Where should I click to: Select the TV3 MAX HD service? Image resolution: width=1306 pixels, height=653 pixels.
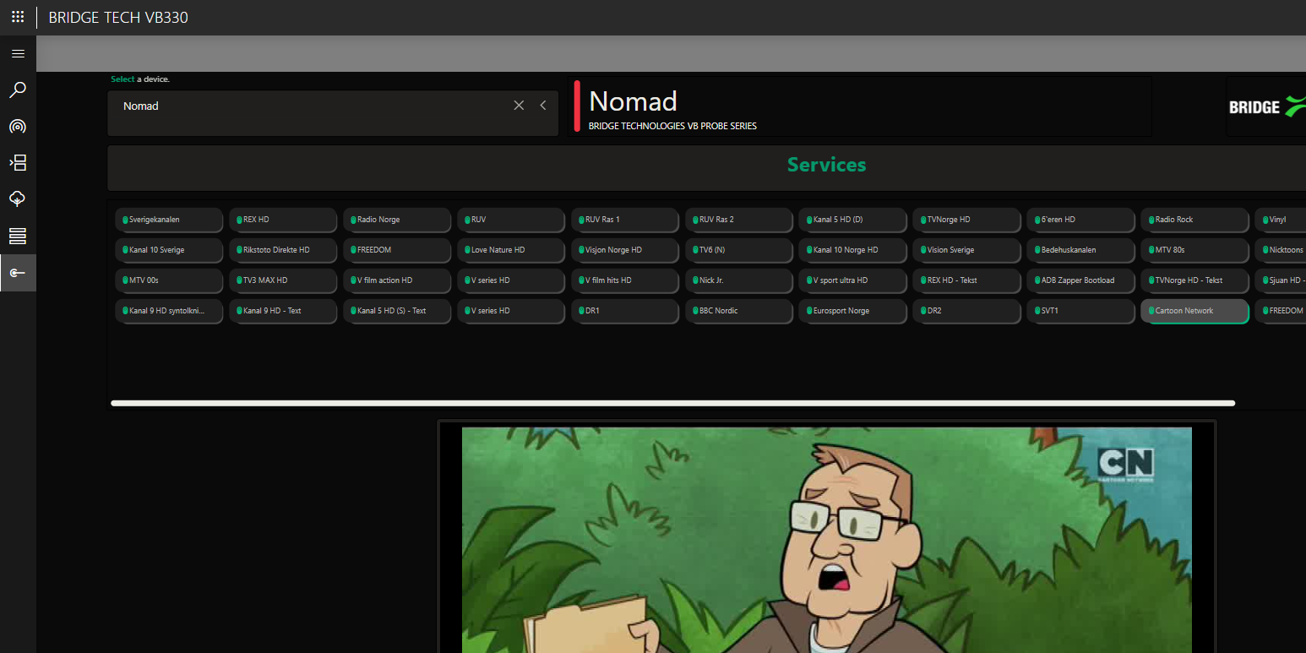coord(283,280)
